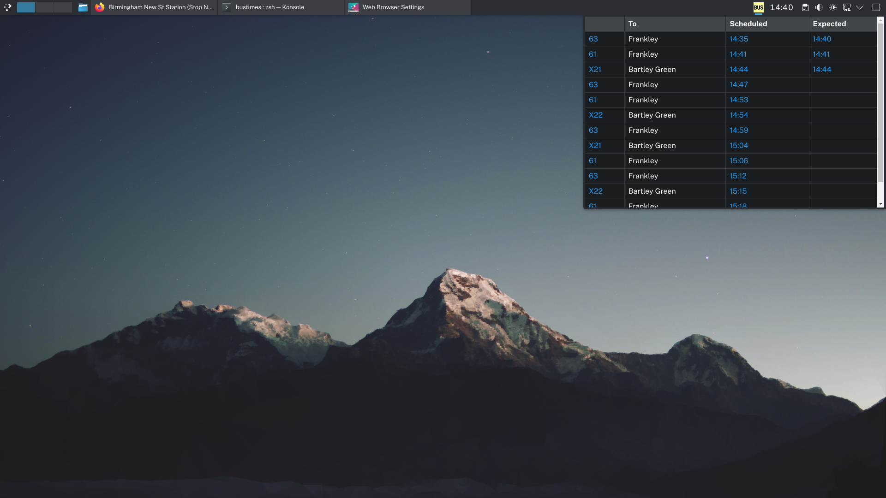Click the digital clock showing 14:40
The image size is (886, 498).
pyautogui.click(x=781, y=7)
